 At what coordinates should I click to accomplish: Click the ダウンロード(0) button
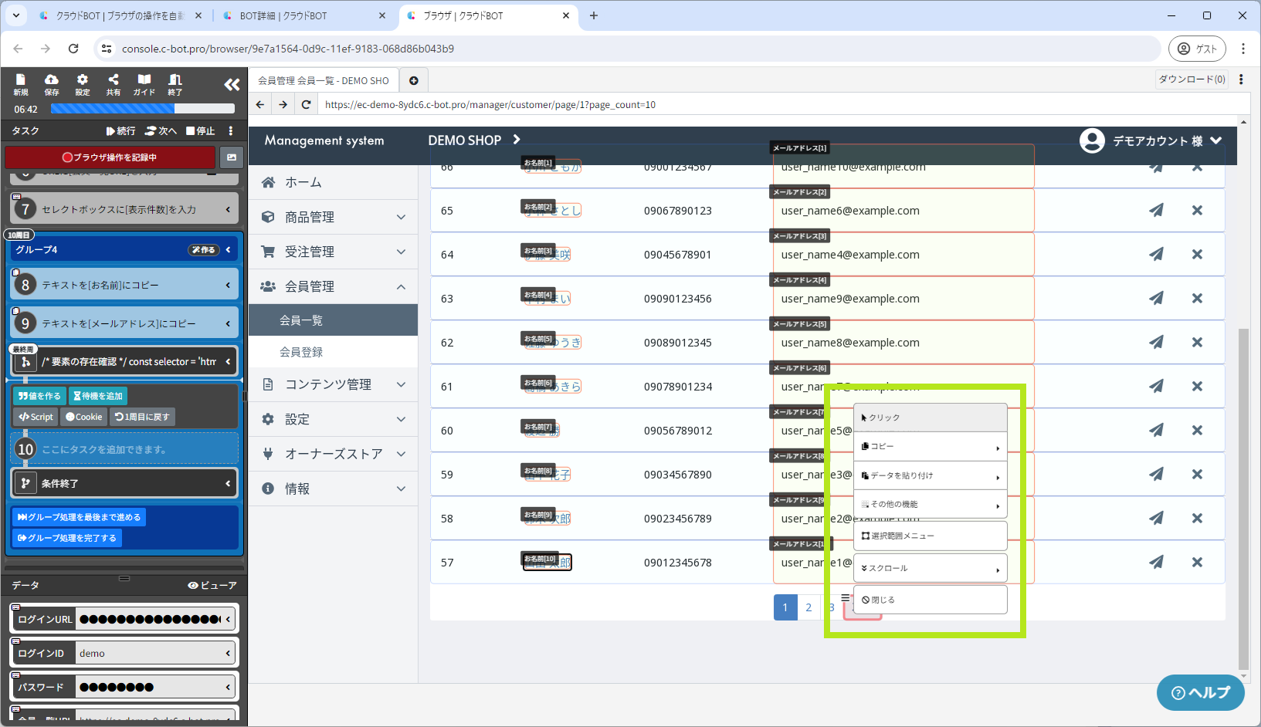pyautogui.click(x=1192, y=79)
